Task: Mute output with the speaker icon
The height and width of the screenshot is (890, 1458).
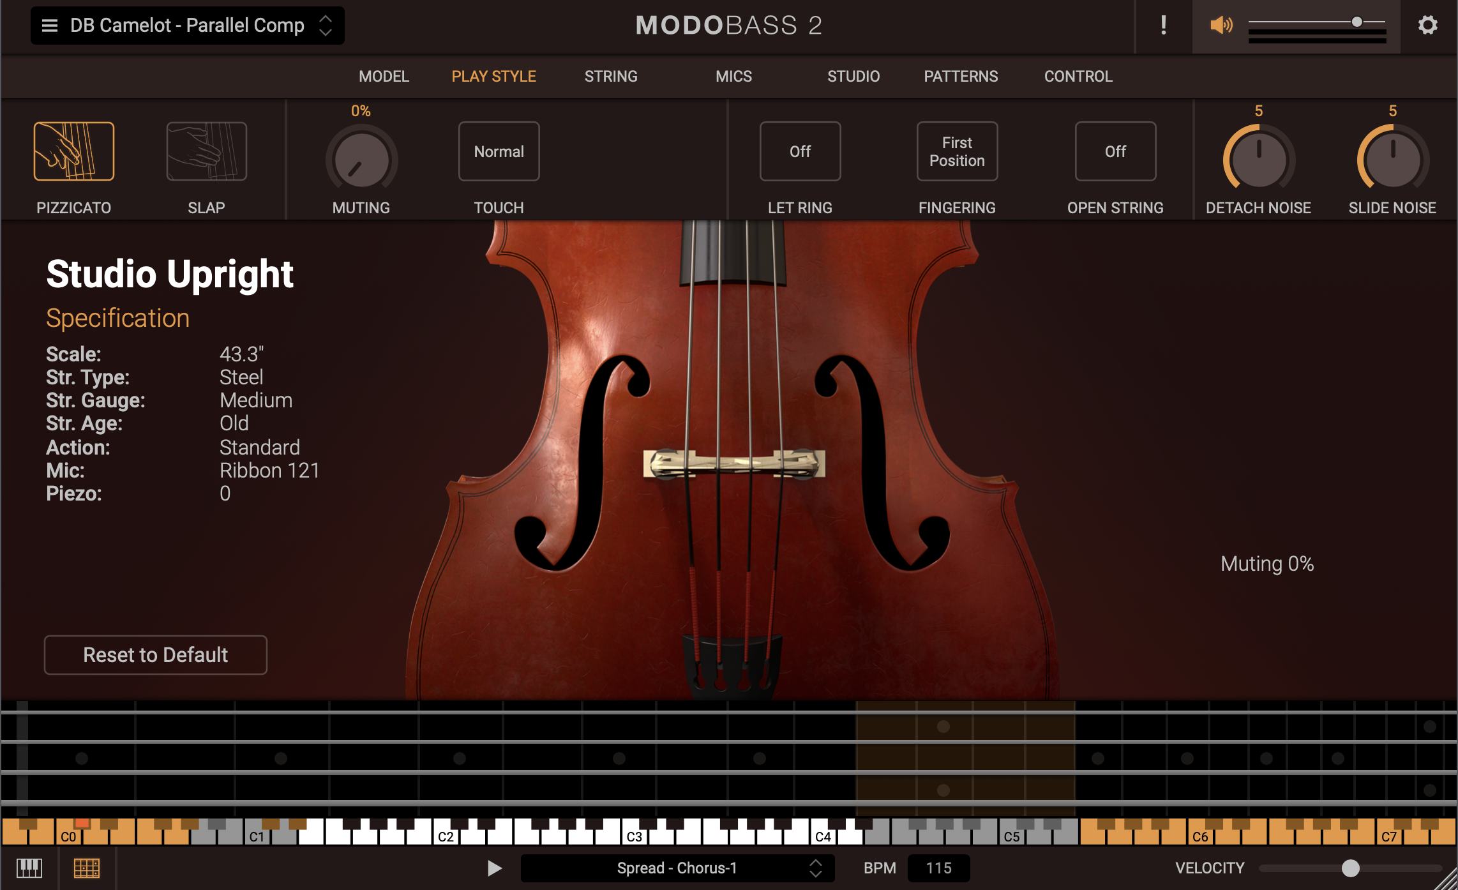Action: (1220, 26)
